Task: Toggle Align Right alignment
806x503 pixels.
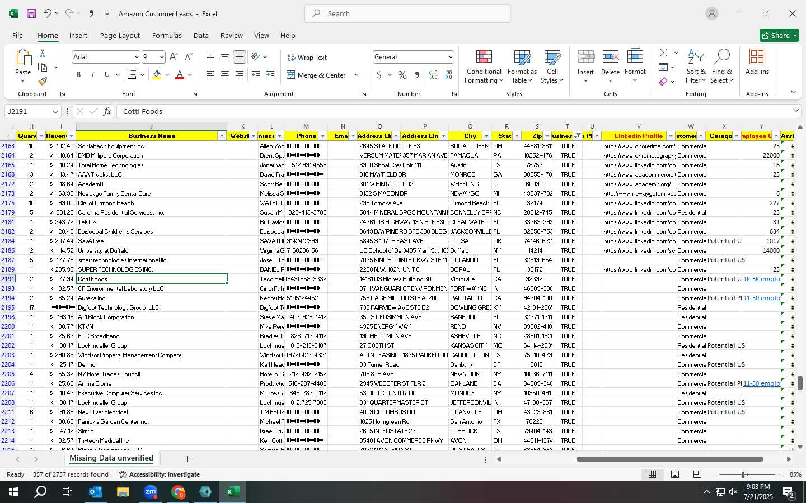Action: pyautogui.click(x=239, y=75)
